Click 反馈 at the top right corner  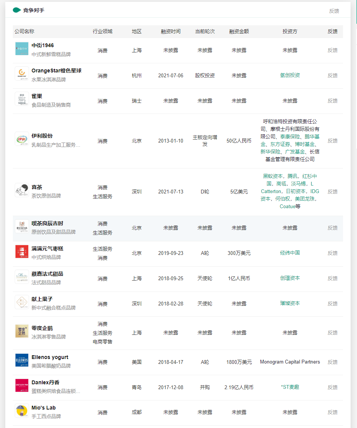(335, 11)
